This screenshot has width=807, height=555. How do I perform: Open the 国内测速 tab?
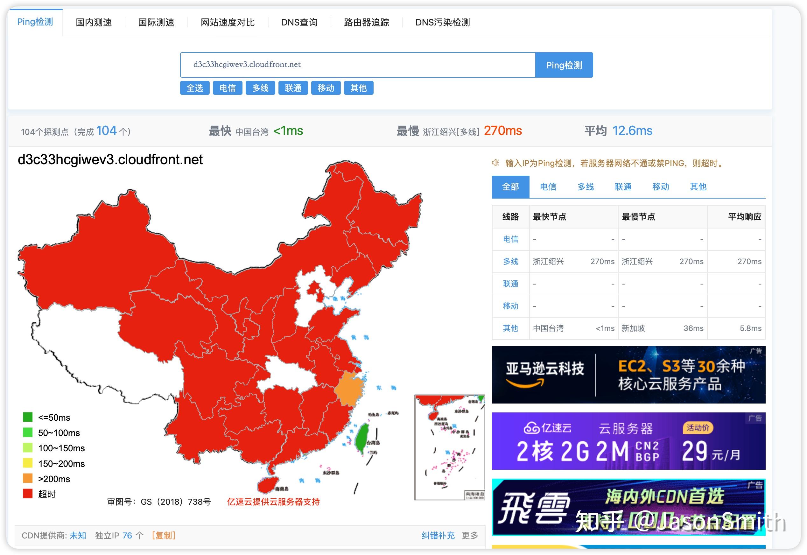click(94, 23)
